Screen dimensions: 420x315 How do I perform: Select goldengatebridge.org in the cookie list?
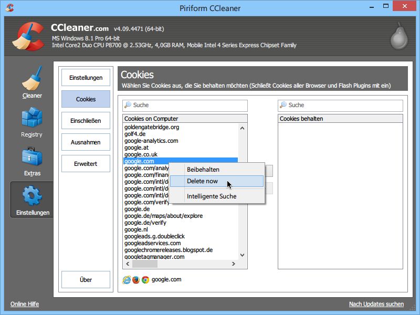(152, 127)
